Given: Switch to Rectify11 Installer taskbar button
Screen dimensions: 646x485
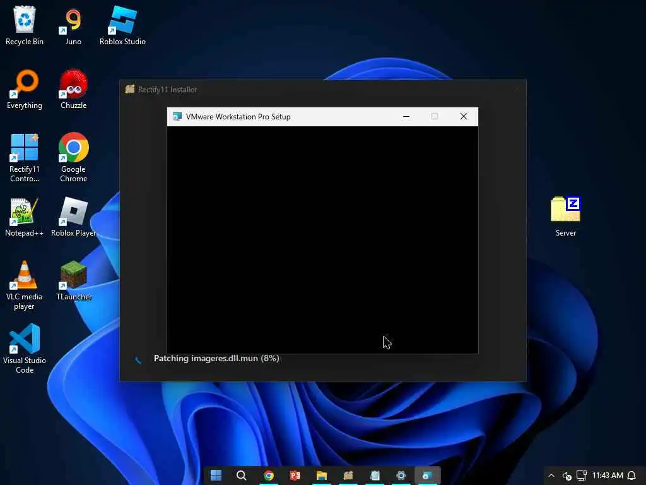Looking at the screenshot, I should click(x=348, y=476).
